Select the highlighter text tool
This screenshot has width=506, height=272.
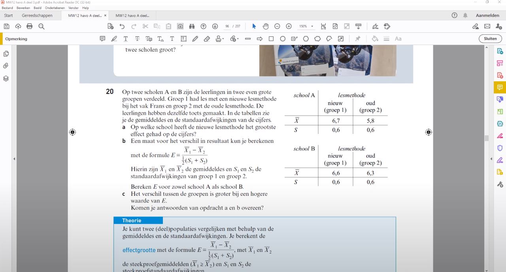[114, 39]
